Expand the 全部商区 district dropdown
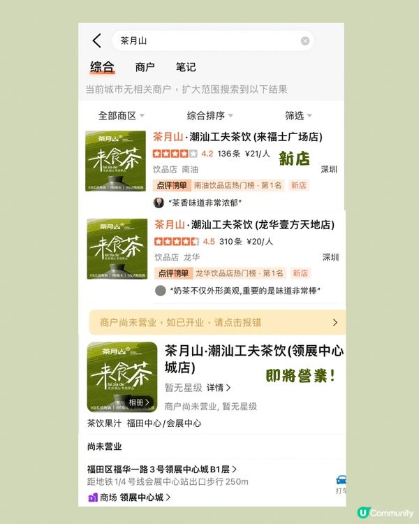Screen dimensions: 419x524 pyautogui.click(x=122, y=115)
